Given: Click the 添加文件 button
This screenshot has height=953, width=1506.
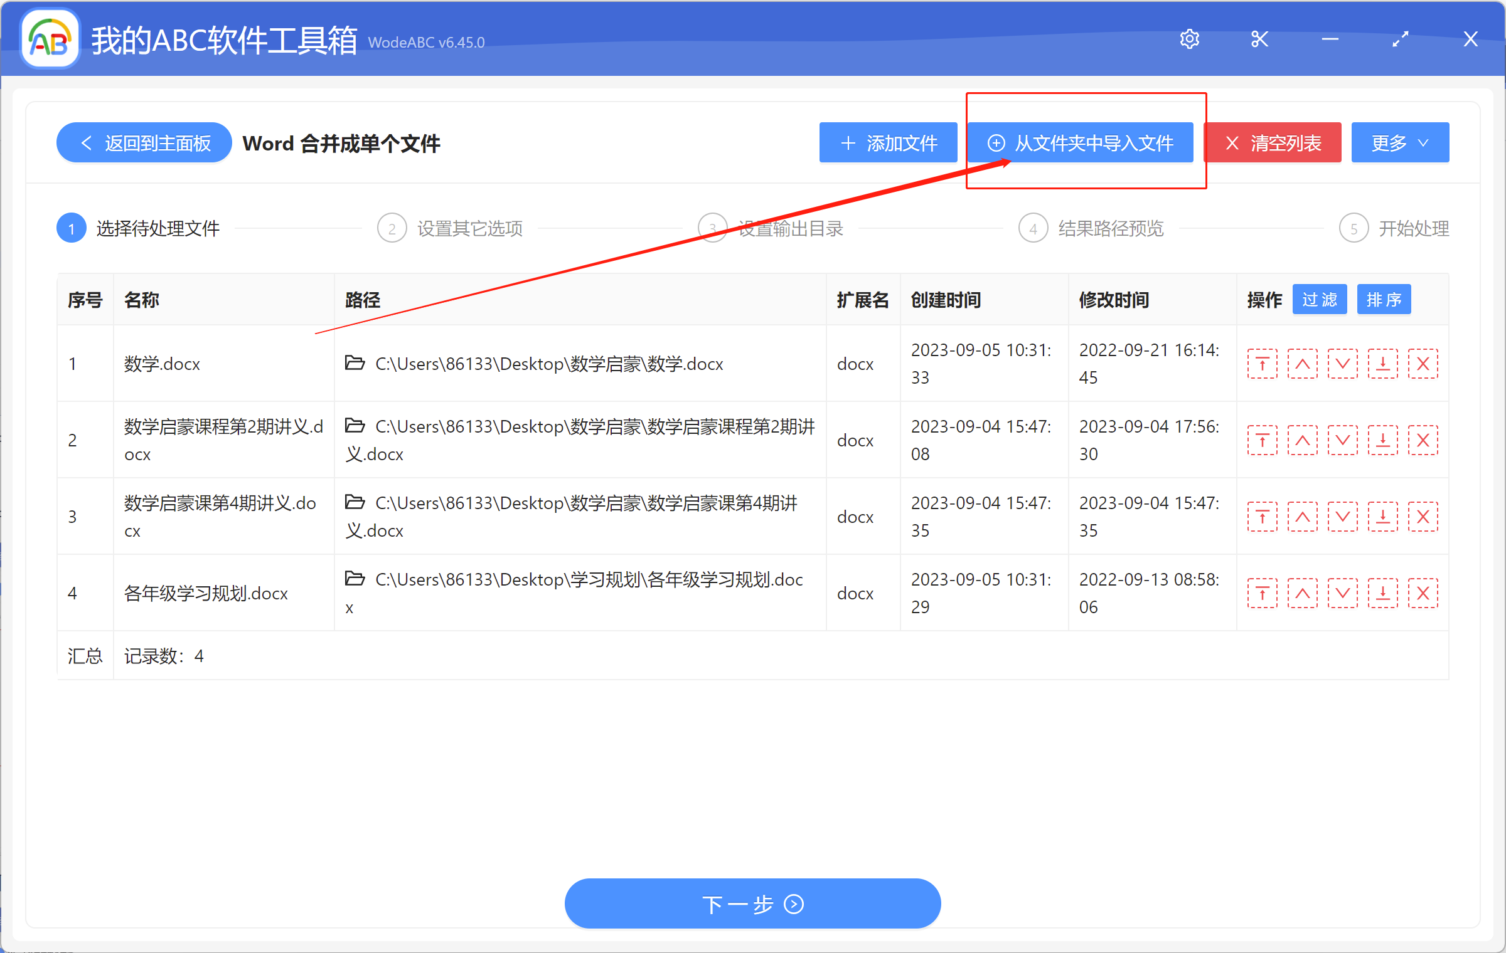Looking at the screenshot, I should (887, 142).
